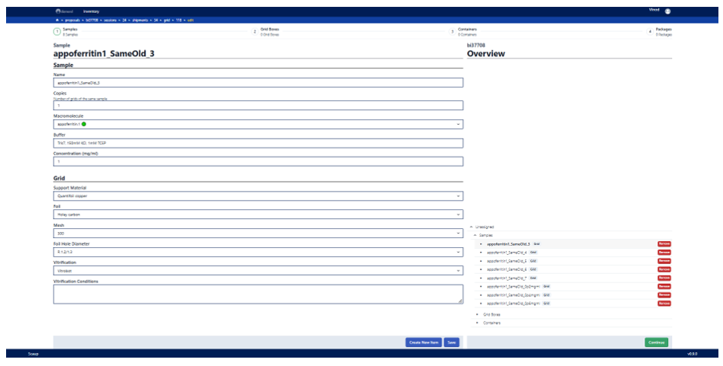Remove sample appoferritin1_SameOld_7

664,278
